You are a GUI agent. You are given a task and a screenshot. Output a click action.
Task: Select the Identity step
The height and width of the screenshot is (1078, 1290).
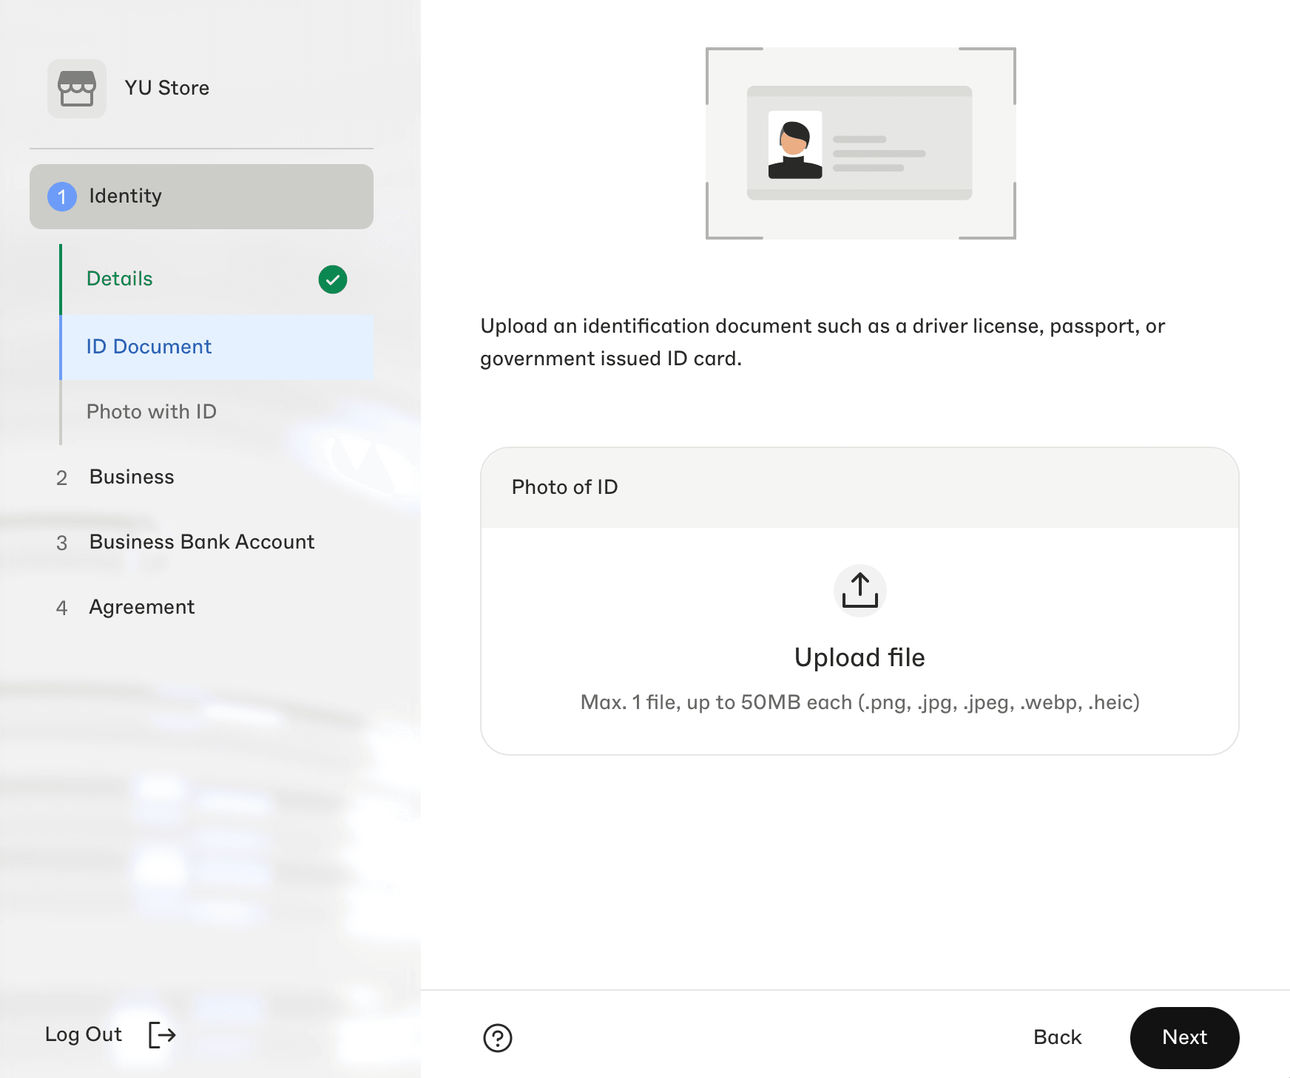click(x=201, y=197)
